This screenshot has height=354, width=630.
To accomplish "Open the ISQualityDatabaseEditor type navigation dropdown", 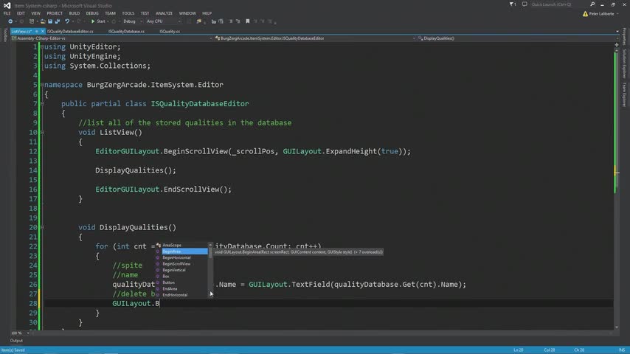I will coord(314,38).
